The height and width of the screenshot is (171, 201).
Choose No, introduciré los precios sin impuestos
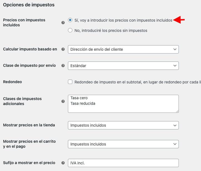coord(70,30)
